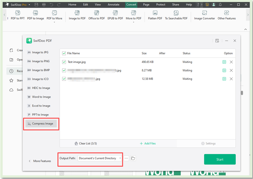Remove Test image.jpg from the list

[231, 62]
